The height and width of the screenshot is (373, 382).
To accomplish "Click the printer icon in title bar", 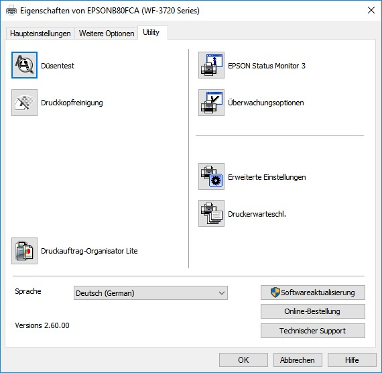I will coord(11,11).
